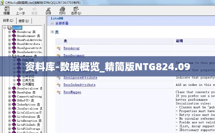This screenshot has width=215, height=133.
Task: Expand the BsonArray 类 tree node
Action: click(10, 32)
